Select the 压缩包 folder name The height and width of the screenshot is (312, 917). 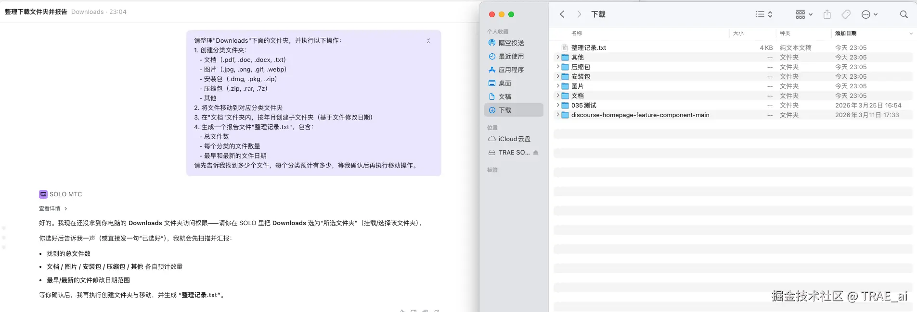tap(581, 67)
